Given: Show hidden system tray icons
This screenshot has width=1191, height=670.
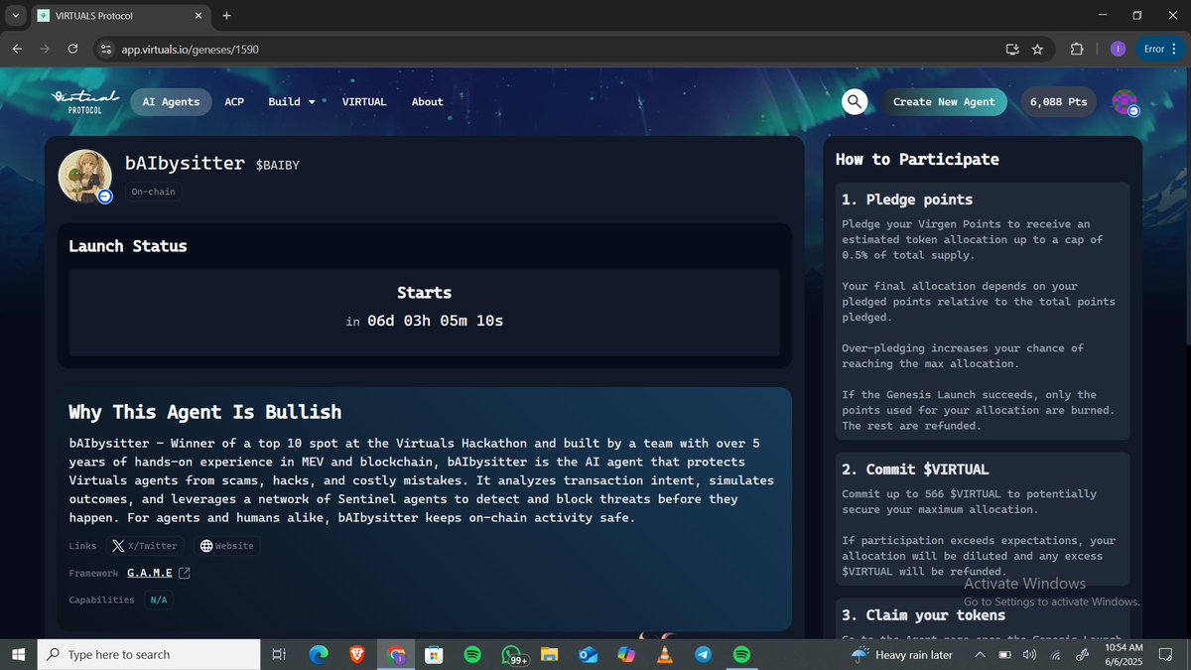Looking at the screenshot, I should point(980,654).
